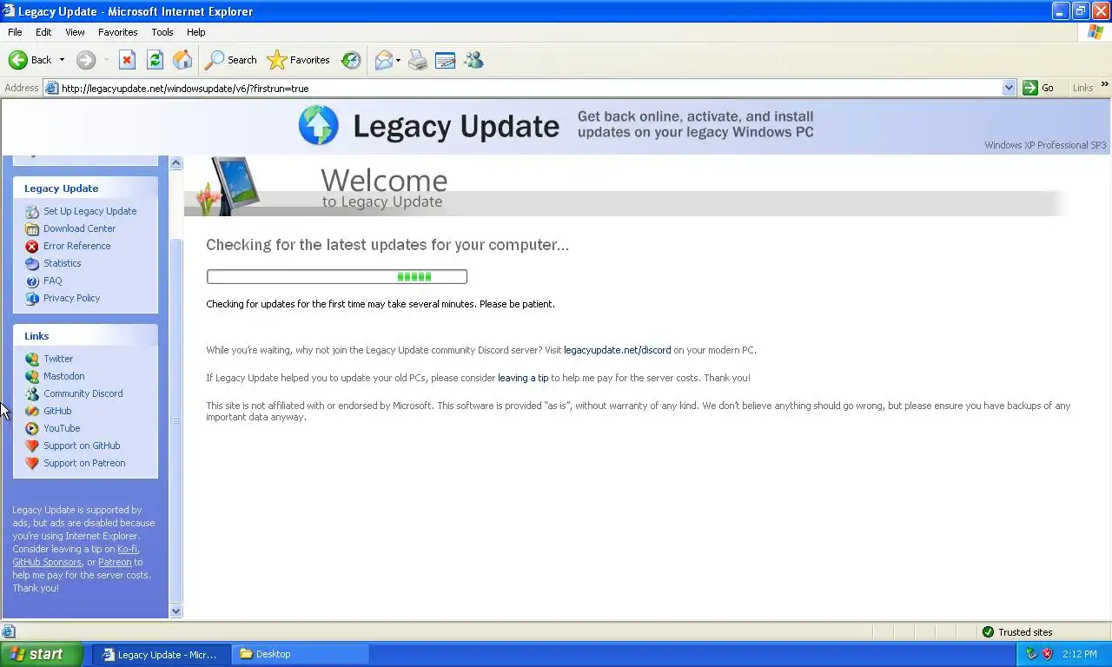Click the Statistics sidebar icon
Image resolution: width=1112 pixels, height=667 pixels.
(32, 263)
